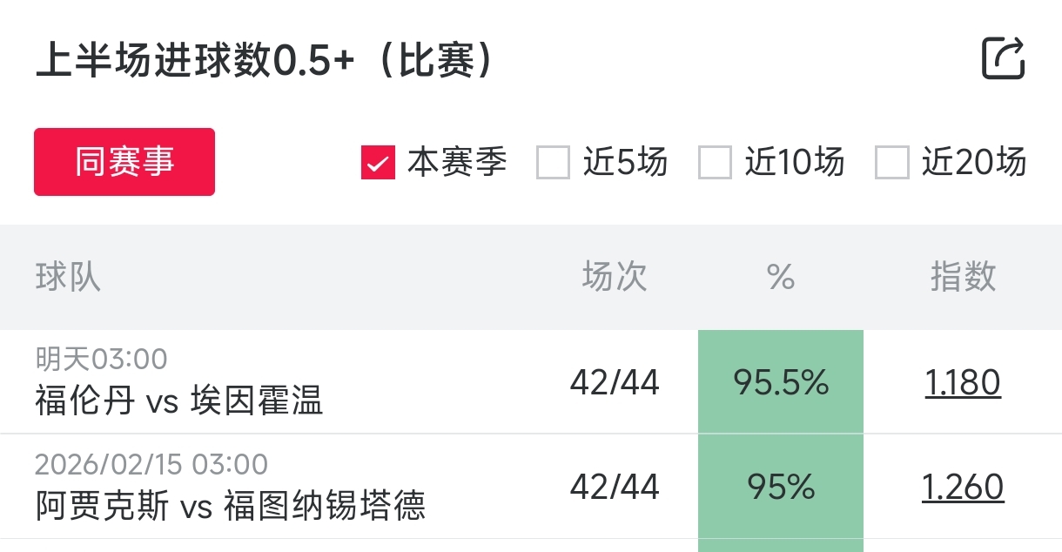Click the 2026/02/15 03:00 match date
Image resolution: width=1062 pixels, height=552 pixels.
151,464
